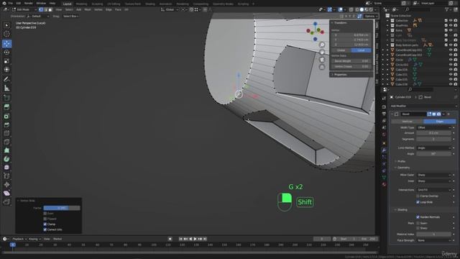Select Vertices affect mode in Bevel modifier

[x=408, y=122]
